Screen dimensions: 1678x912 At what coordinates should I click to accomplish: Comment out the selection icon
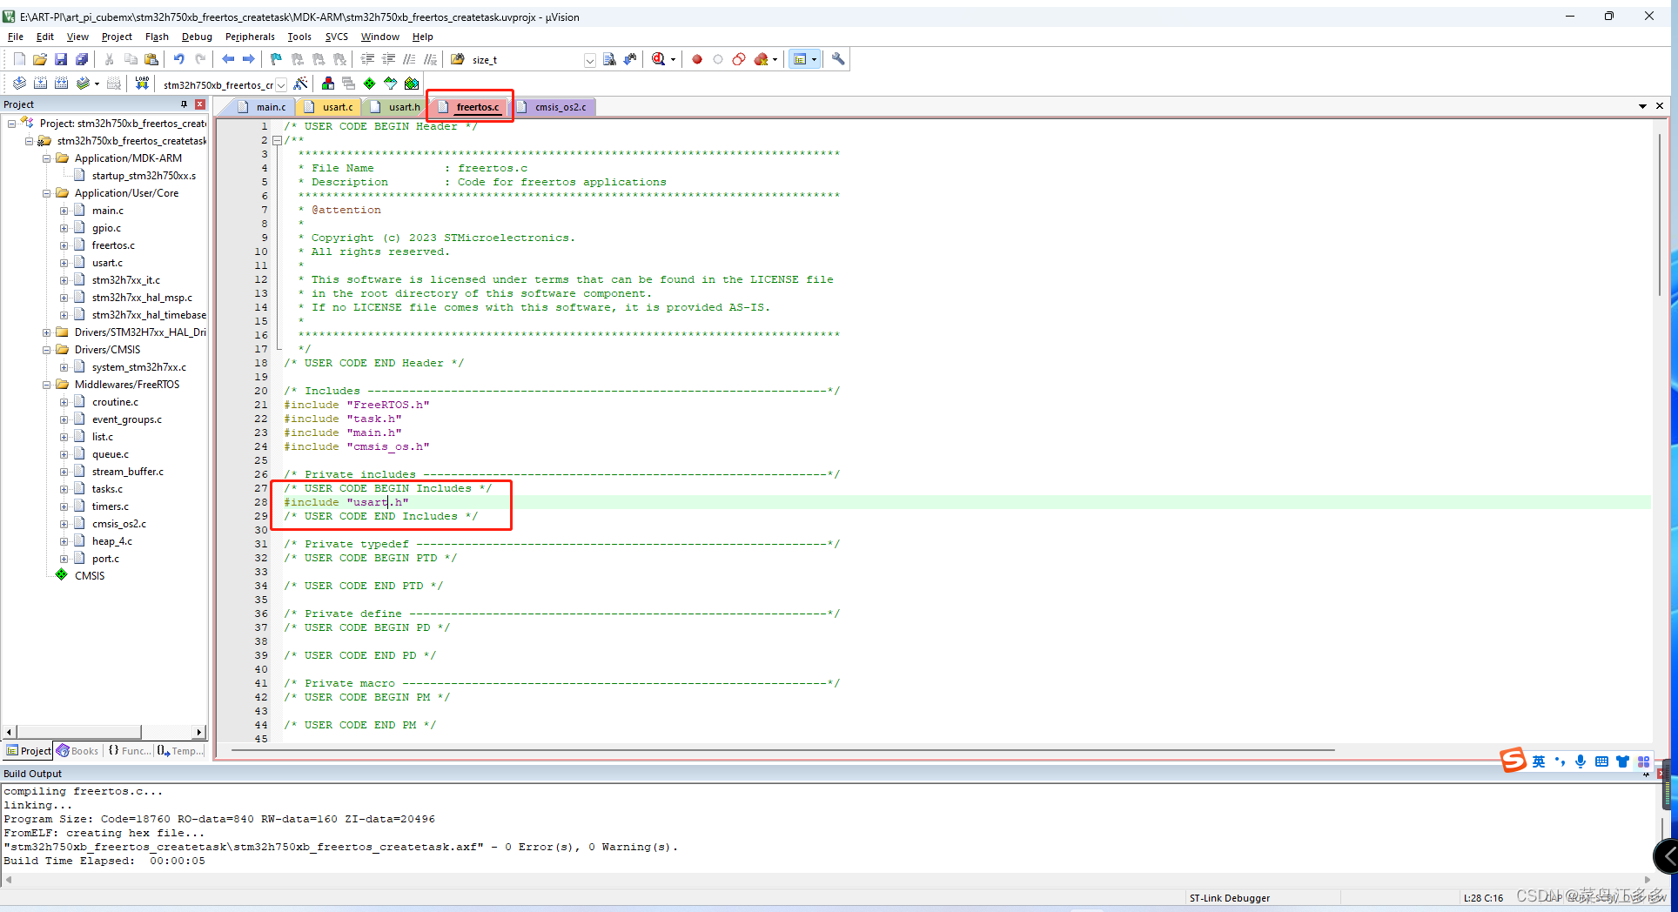[409, 59]
